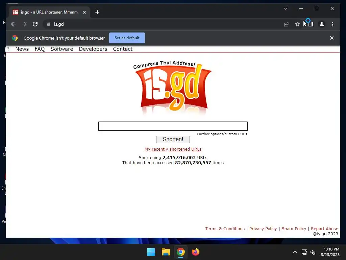Select the is.gd URL shortener tab

click(x=49, y=12)
